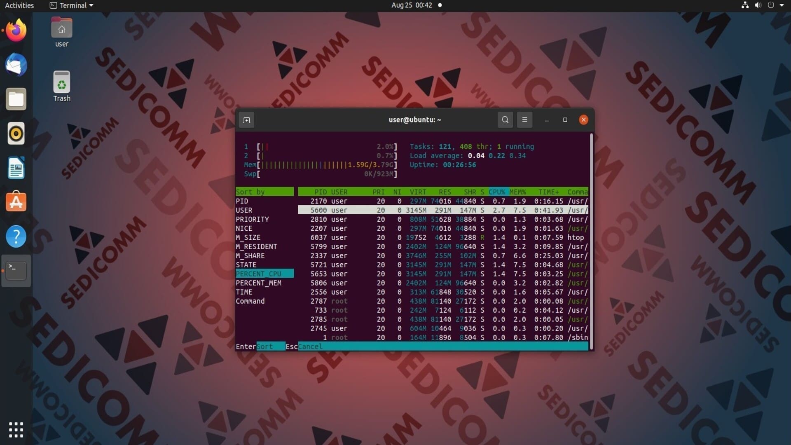
Task: Open terminal hamburger menu
Action: pyautogui.click(x=524, y=120)
